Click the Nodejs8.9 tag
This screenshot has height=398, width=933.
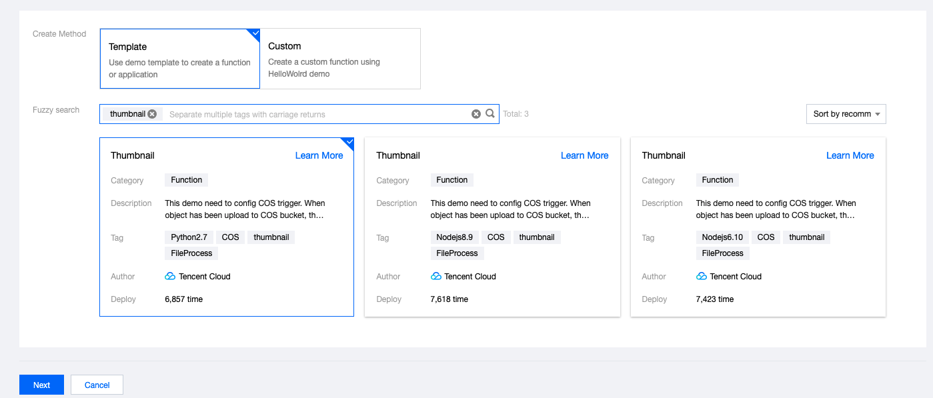[455, 237]
